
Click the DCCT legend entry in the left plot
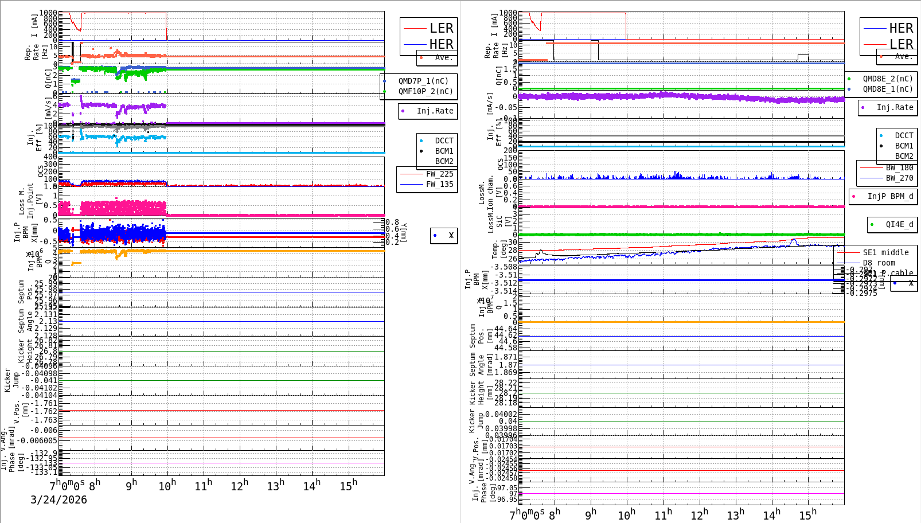pos(444,140)
